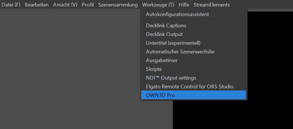Open NDI™ Output settings
Viewport: 293px width, 129px height.
pos(171,78)
